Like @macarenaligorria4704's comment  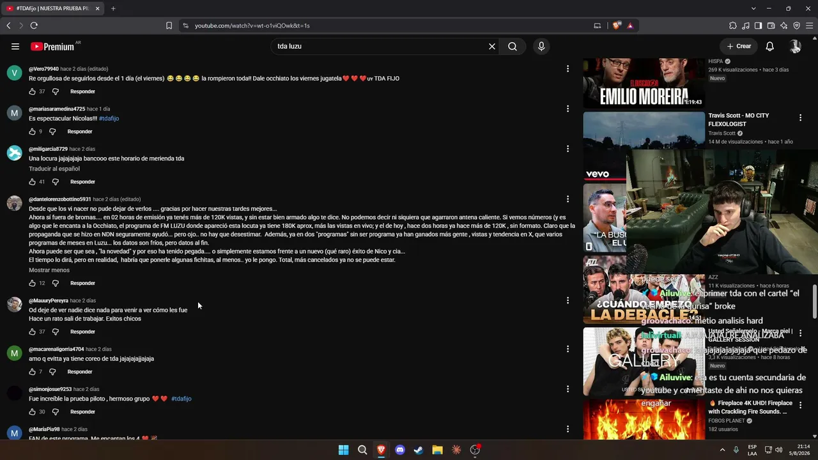click(32, 372)
